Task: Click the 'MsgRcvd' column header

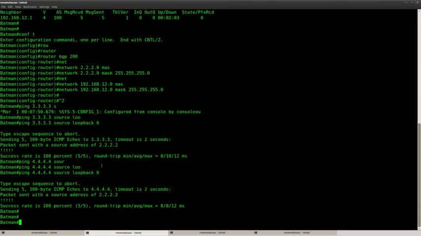Action: coord(73,12)
